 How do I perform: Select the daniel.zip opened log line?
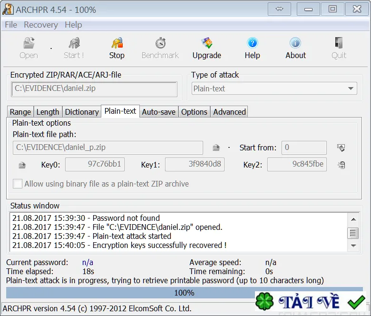[x=117, y=227]
